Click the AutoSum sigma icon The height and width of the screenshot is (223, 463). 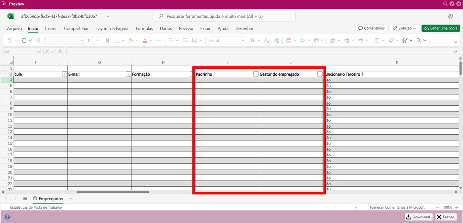pyautogui.click(x=377, y=40)
